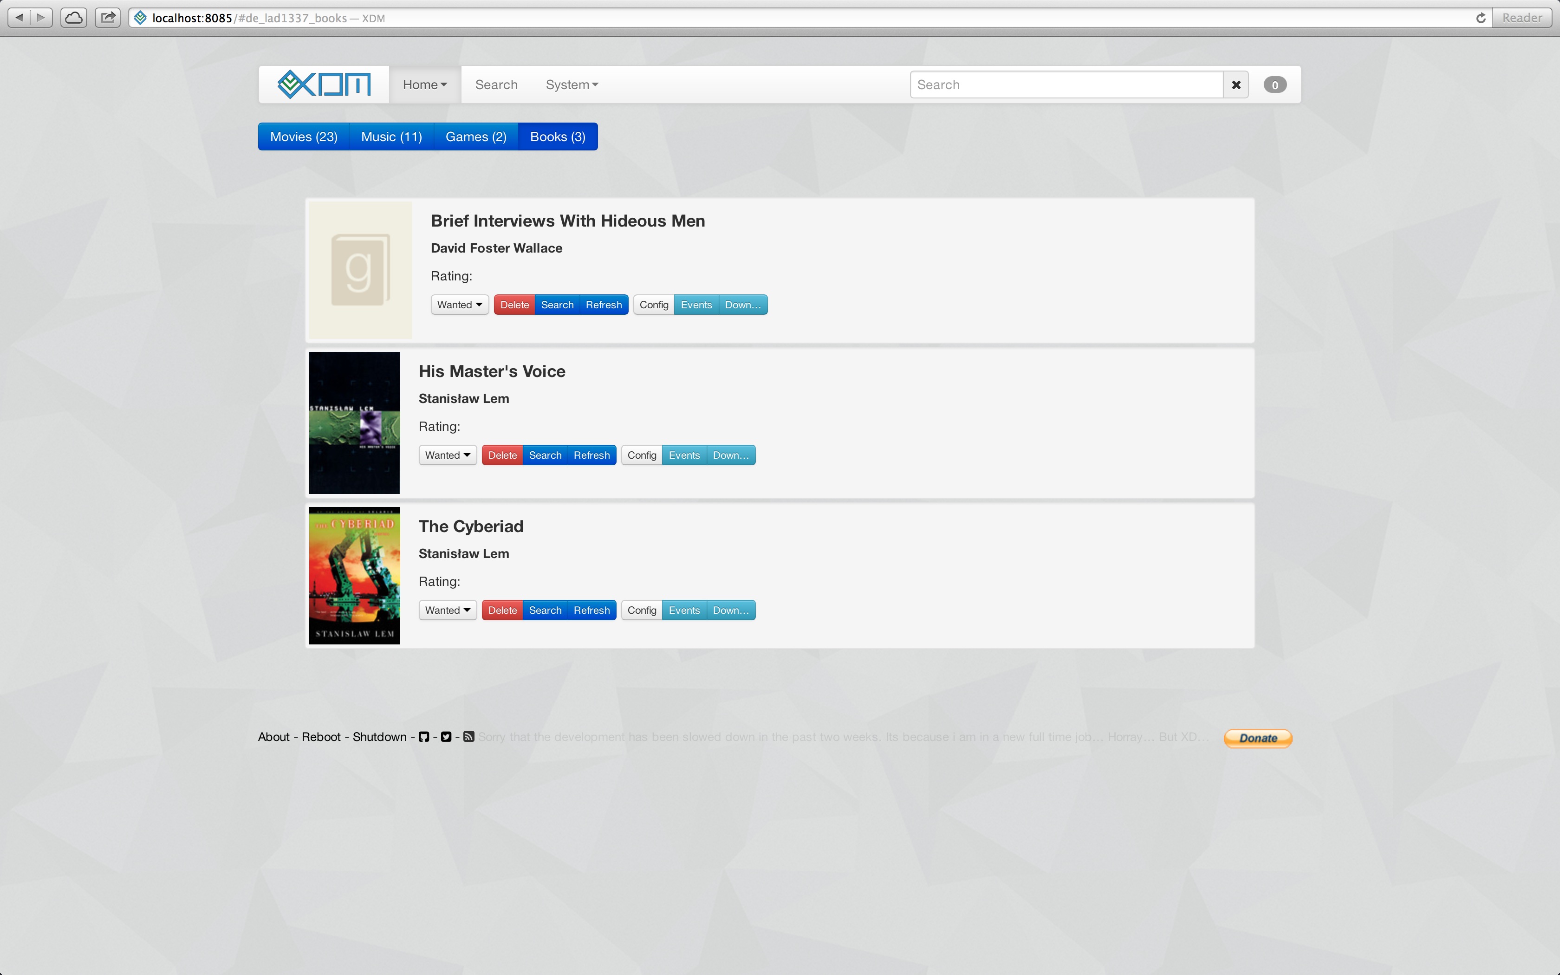
Task: Click the browser back arrow
Action: pos(19,18)
